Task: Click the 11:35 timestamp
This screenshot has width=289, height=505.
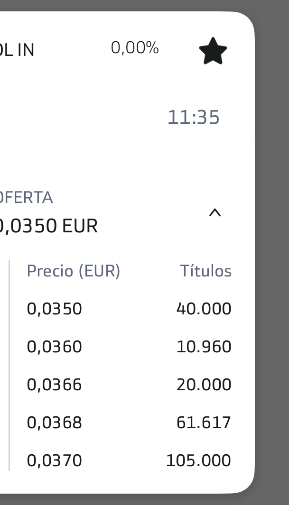Action: pyautogui.click(x=194, y=118)
